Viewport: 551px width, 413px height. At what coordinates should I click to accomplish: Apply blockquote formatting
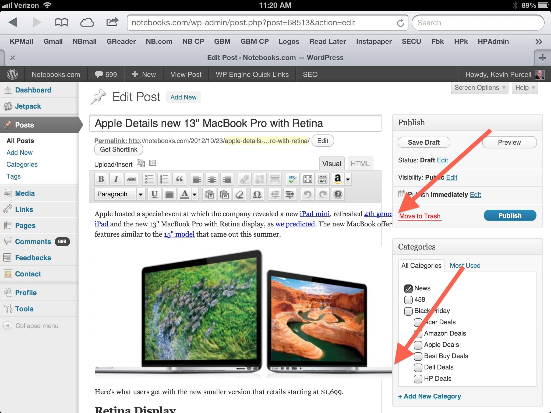[179, 179]
